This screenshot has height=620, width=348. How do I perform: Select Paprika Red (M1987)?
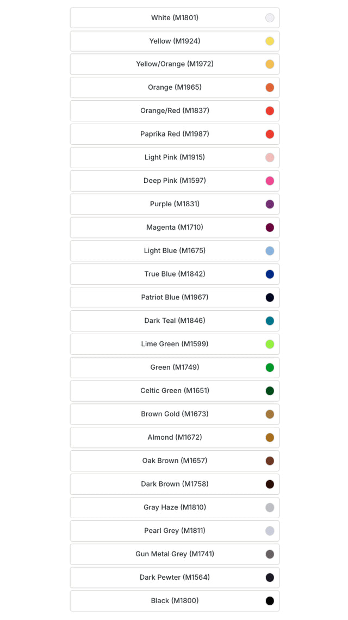point(175,134)
